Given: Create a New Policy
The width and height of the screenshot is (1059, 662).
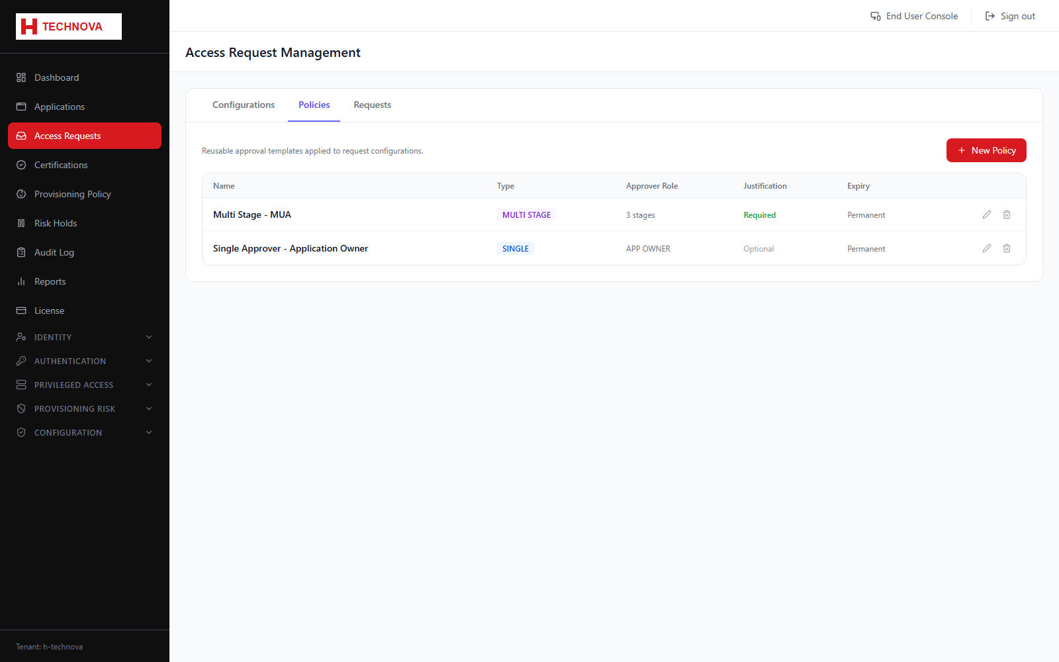Looking at the screenshot, I should [x=986, y=150].
